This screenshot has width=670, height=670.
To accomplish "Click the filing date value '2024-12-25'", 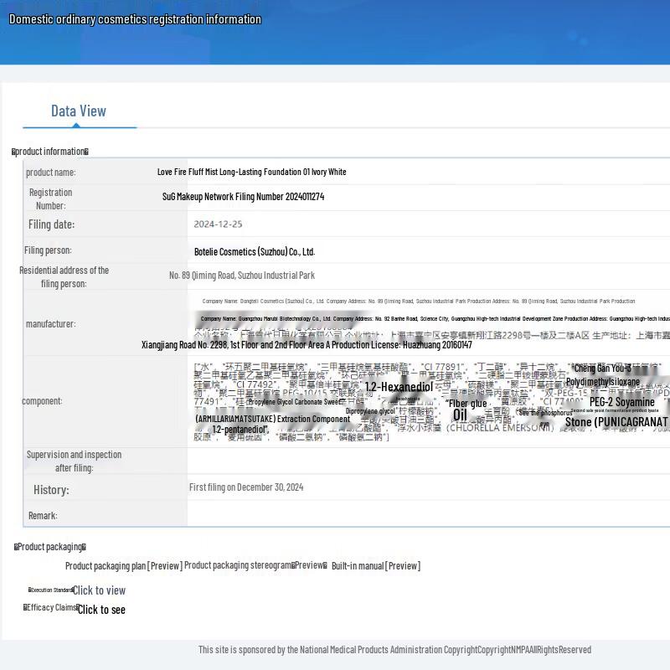I will pyautogui.click(x=218, y=224).
